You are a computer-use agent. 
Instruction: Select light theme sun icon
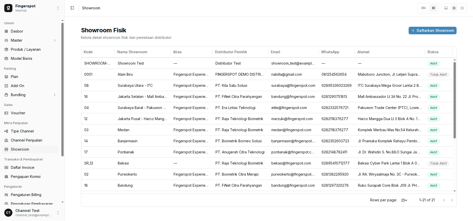pos(454,8)
